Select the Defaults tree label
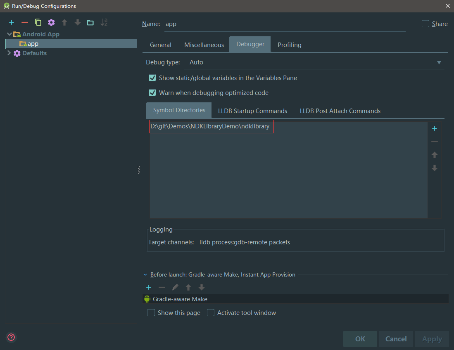 click(x=34, y=53)
